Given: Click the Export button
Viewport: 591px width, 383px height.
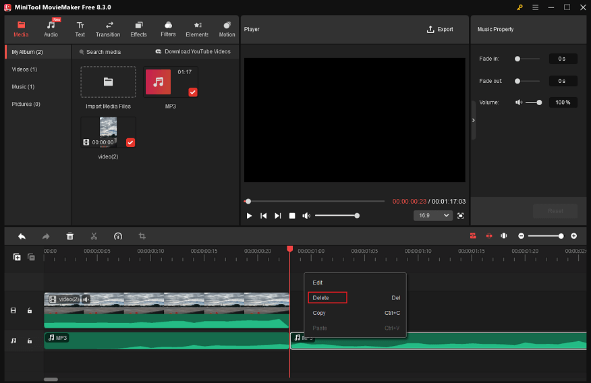Looking at the screenshot, I should tap(440, 30).
